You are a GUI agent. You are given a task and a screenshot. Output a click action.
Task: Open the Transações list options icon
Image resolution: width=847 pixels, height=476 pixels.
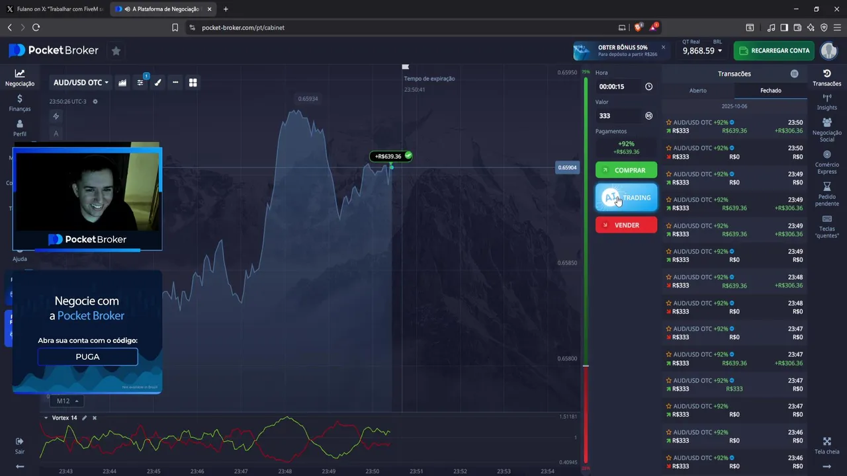(794, 74)
